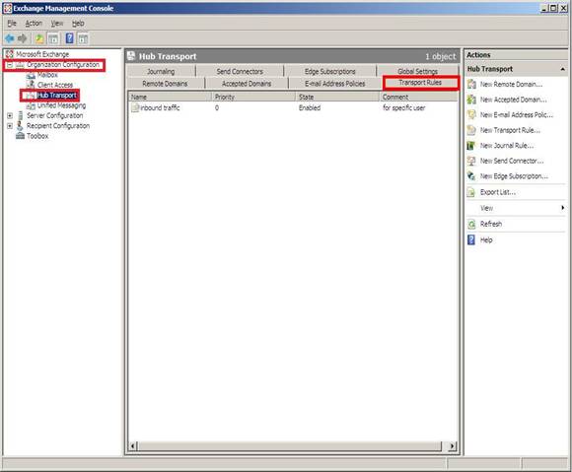
Task: Click New Accepted Domain action link
Action: point(513,100)
